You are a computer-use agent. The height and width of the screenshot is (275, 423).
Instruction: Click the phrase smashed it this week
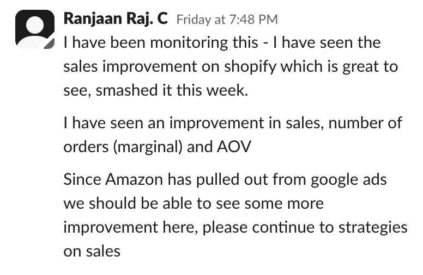pyautogui.click(x=172, y=90)
